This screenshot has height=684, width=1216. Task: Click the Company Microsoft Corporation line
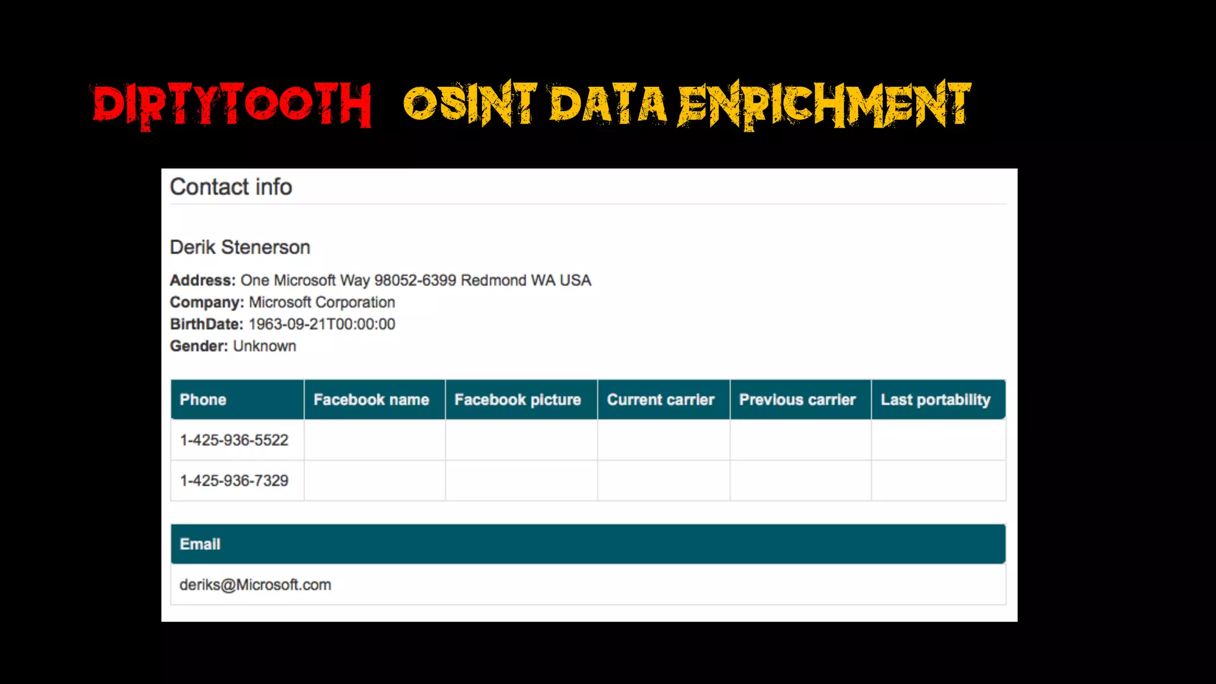(283, 302)
